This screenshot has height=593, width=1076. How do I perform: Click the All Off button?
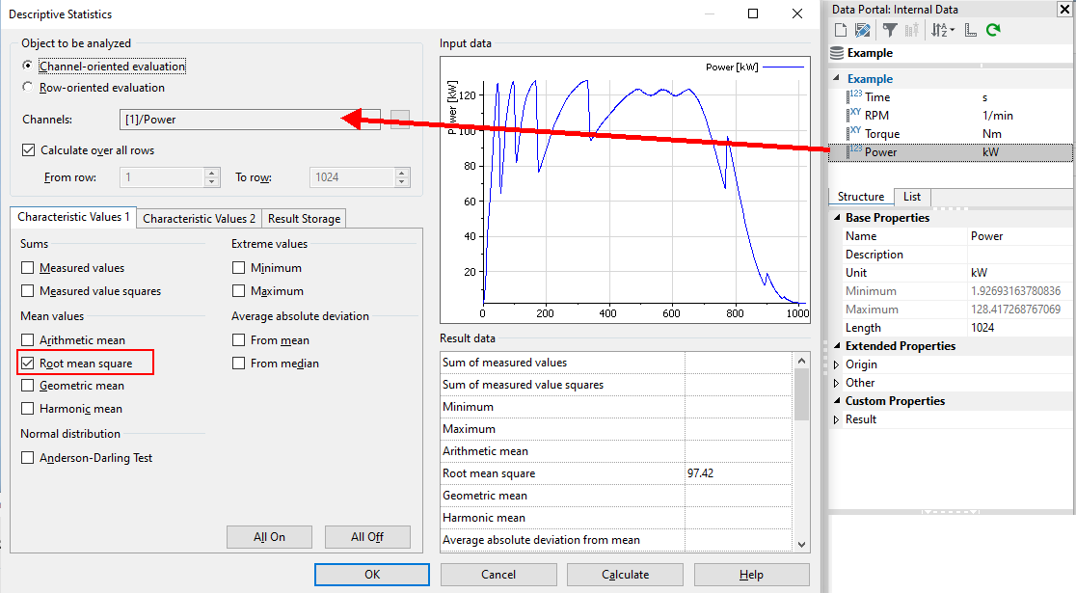tap(367, 537)
